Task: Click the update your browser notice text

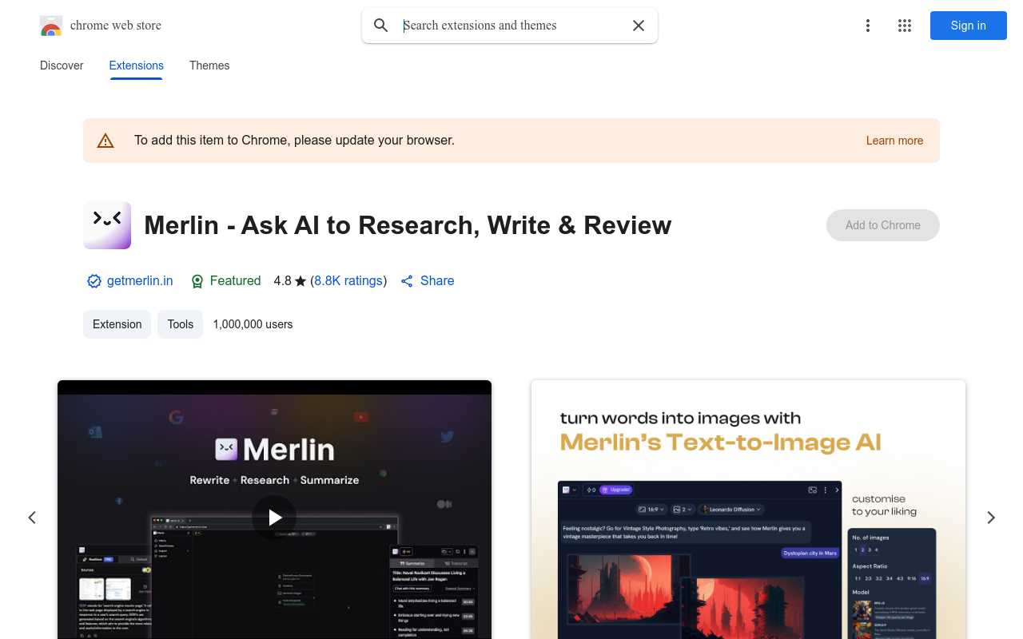Action: [294, 141]
